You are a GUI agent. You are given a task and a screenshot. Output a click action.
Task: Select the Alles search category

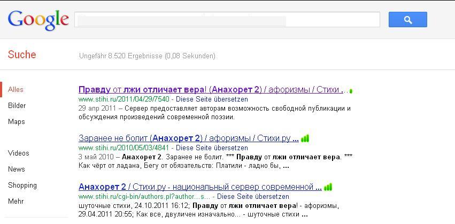pos(16,90)
